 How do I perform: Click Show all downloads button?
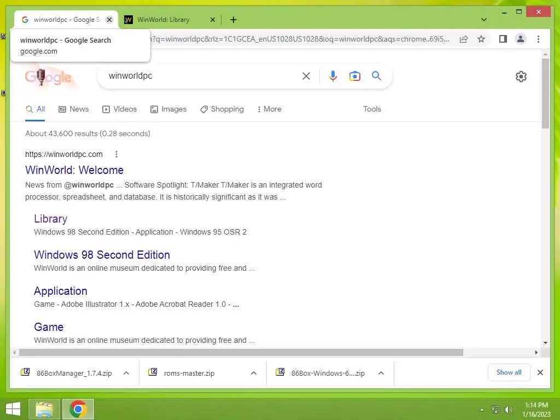[509, 372]
